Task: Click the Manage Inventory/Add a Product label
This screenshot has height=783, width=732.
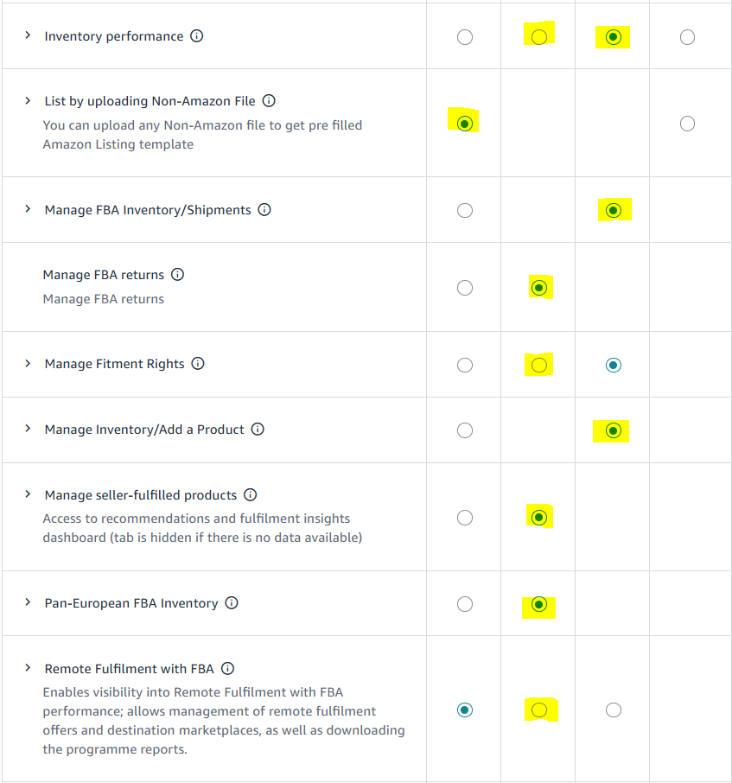Action: tap(144, 430)
